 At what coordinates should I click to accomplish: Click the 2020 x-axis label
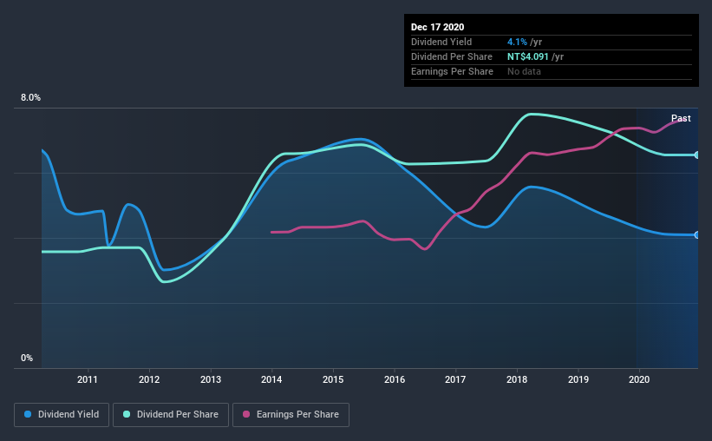tap(639, 379)
